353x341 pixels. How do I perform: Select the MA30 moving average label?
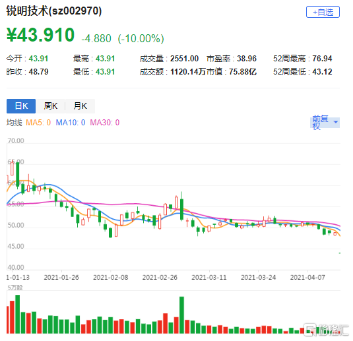tap(105, 123)
